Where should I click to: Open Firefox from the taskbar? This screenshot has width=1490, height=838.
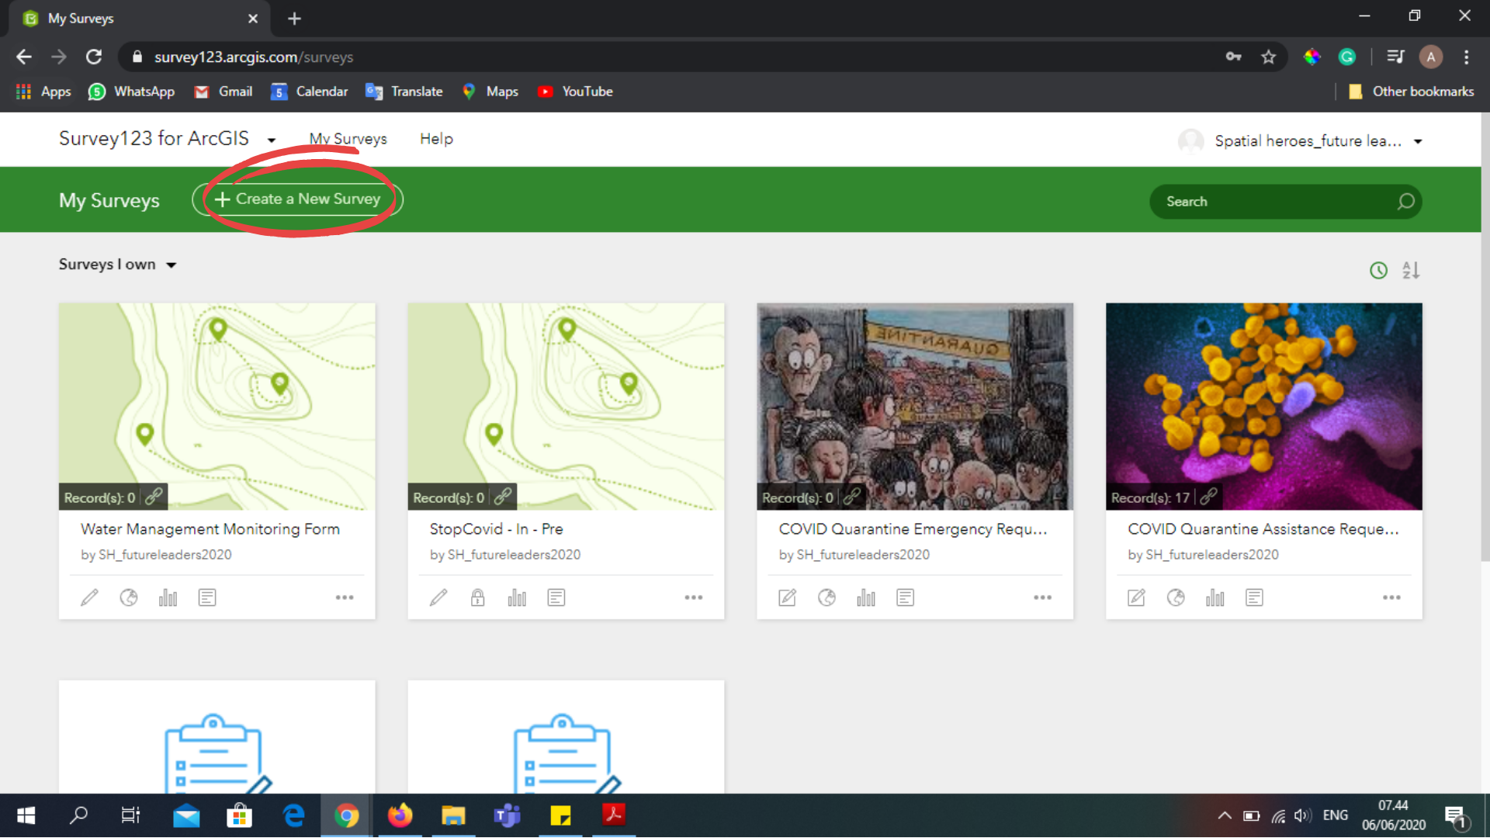[400, 815]
